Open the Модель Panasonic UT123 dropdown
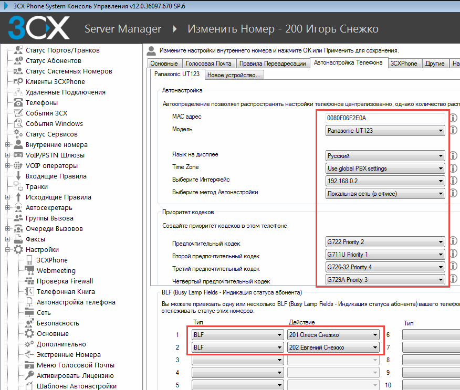The width and height of the screenshot is (460, 390). tap(385, 131)
